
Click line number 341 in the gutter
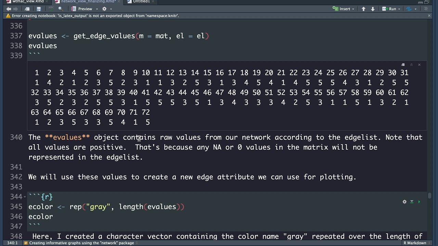[x=16, y=167]
